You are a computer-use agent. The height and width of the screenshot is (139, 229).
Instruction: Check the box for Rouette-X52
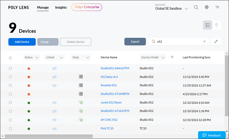click(10, 85)
